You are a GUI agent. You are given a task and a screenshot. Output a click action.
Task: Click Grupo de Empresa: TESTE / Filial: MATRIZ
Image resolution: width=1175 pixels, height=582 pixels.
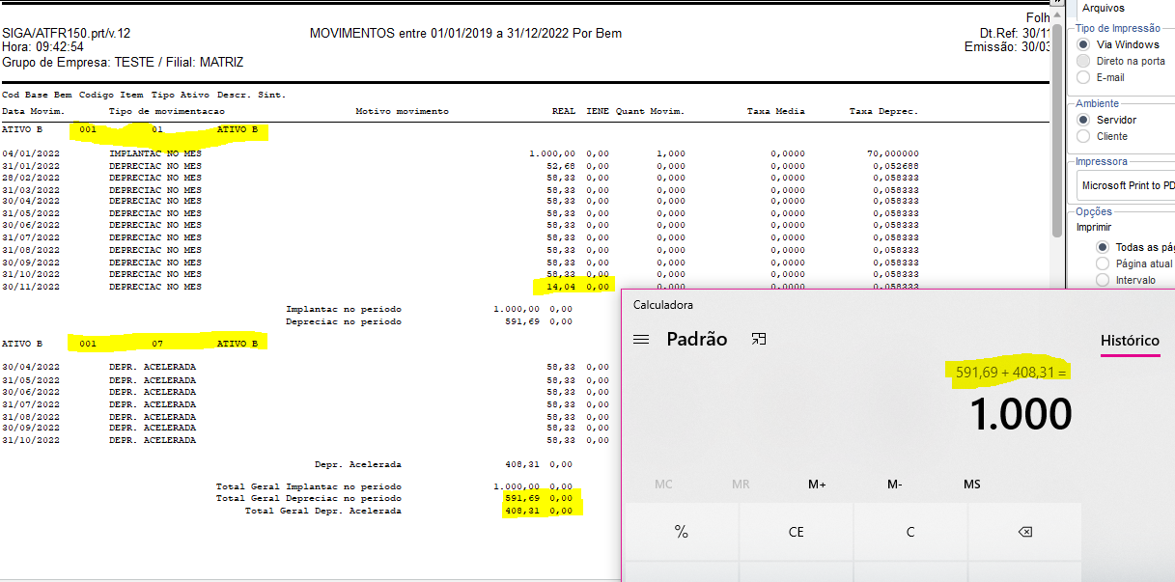point(123,62)
